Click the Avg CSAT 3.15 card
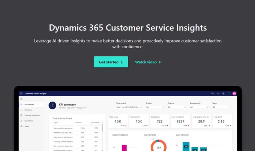 [222, 121]
